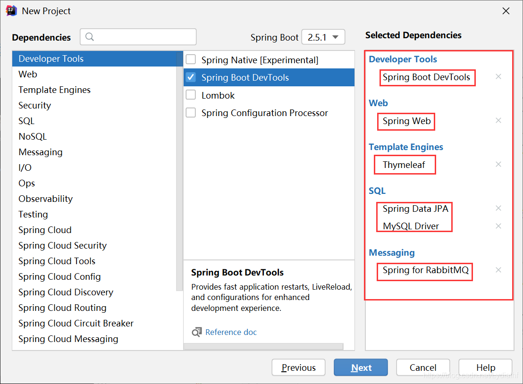Remove Spring Boot DevTools from selected dependencies
The height and width of the screenshot is (384, 523).
click(498, 77)
